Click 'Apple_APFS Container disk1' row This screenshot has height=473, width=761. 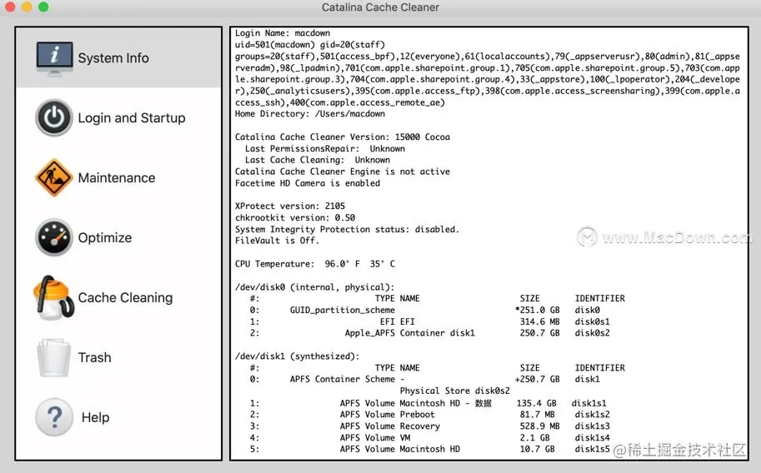click(430, 333)
